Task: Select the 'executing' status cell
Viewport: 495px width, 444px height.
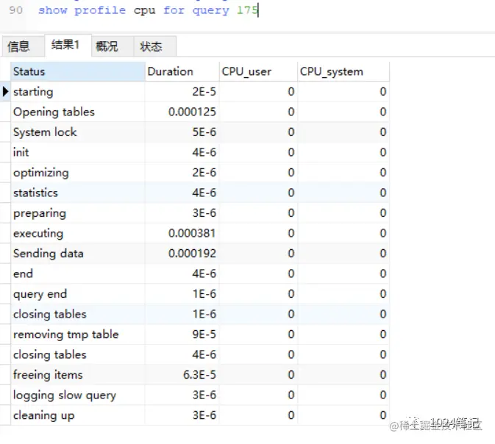Action: coord(78,233)
